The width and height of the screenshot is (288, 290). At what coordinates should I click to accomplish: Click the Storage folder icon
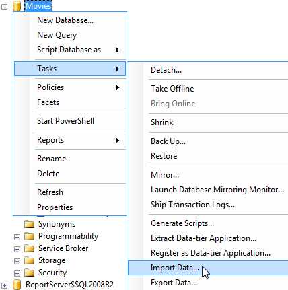29,260
